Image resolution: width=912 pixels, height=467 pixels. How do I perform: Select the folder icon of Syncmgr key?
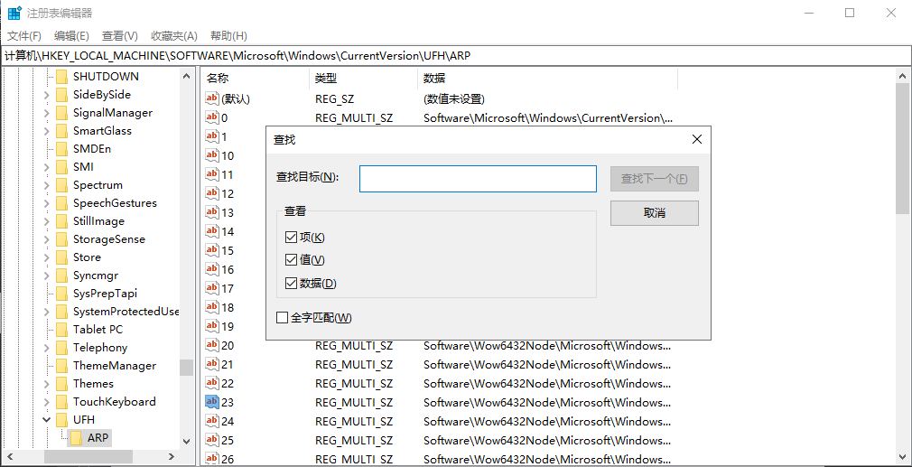(62, 276)
